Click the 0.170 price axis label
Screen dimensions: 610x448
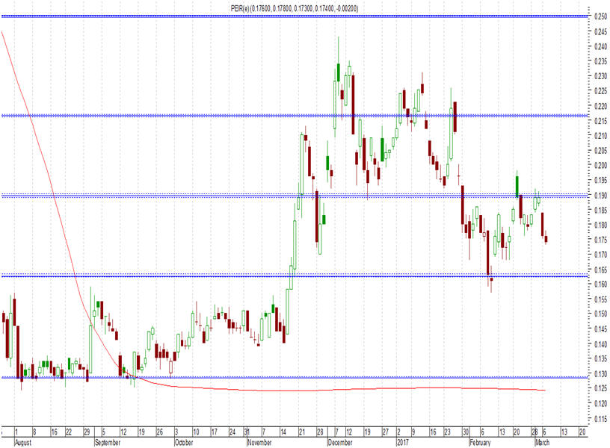point(601,255)
